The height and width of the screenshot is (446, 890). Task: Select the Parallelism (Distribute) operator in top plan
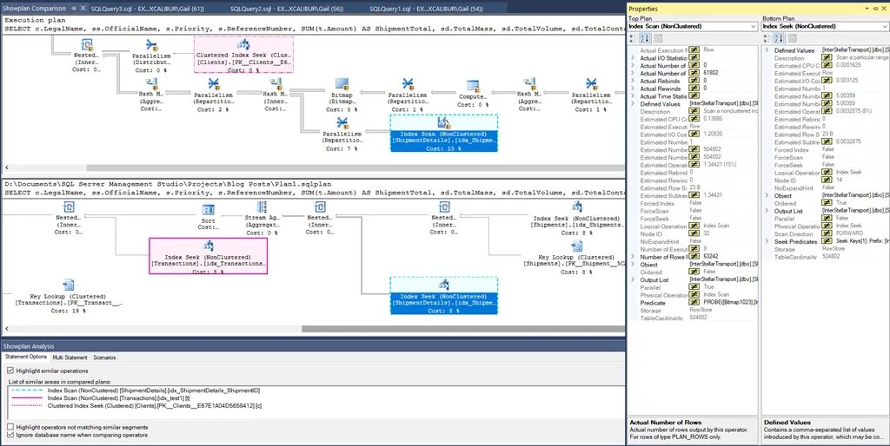pos(151,56)
